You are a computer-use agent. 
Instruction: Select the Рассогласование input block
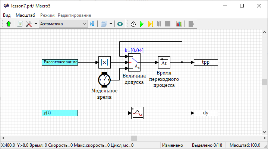click(x=60, y=62)
